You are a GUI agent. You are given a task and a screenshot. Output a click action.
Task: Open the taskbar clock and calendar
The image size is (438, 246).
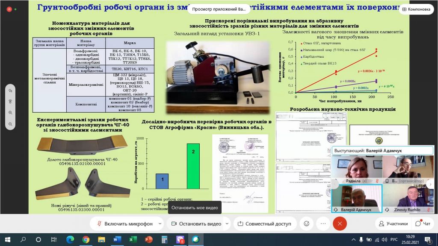[410, 240]
